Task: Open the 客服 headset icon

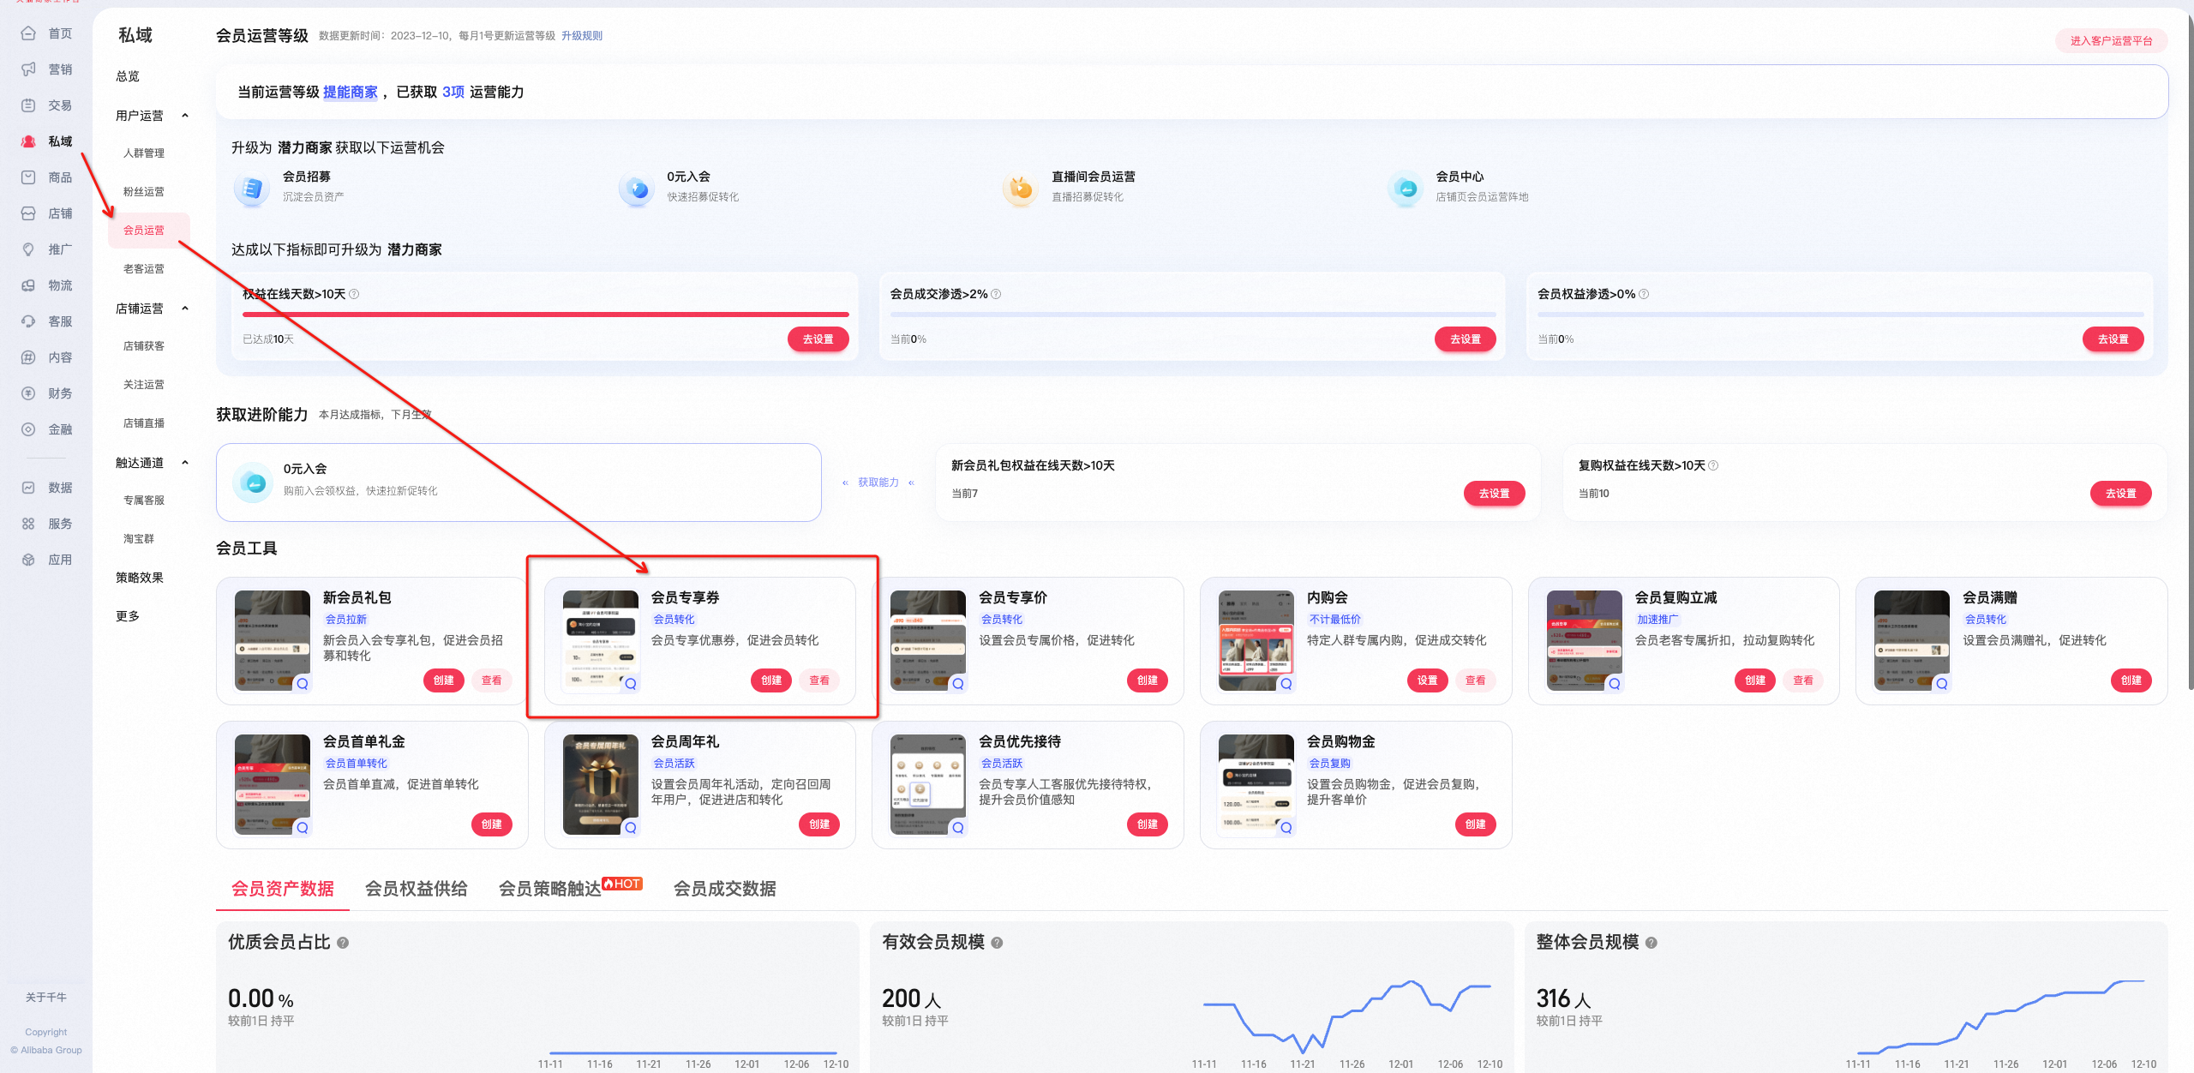Action: point(28,321)
